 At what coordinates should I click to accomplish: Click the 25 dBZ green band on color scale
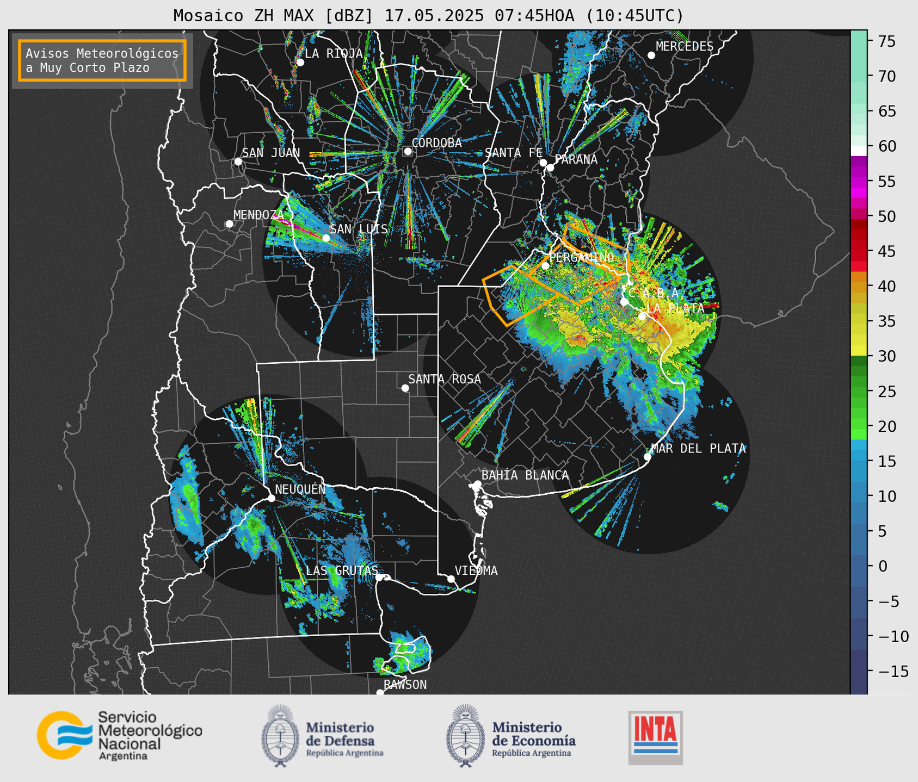[859, 392]
